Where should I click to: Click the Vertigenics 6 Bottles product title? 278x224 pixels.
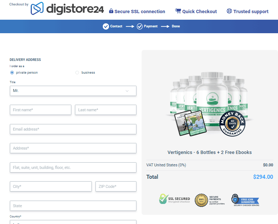210,152
